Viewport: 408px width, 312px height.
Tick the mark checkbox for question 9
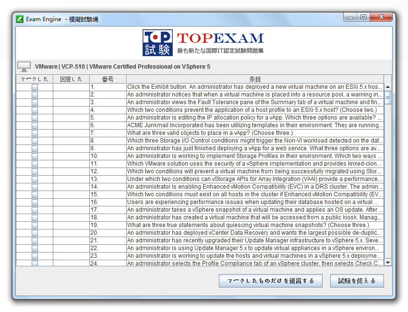pyautogui.click(x=35, y=149)
